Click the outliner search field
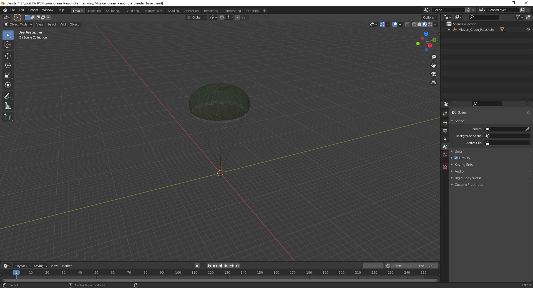Image resolution: width=533 pixels, height=288 pixels. click(483, 17)
